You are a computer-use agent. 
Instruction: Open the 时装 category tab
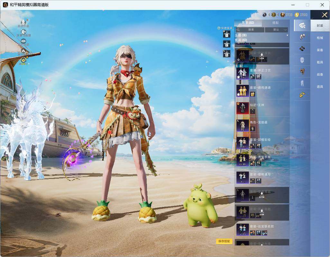point(320,26)
